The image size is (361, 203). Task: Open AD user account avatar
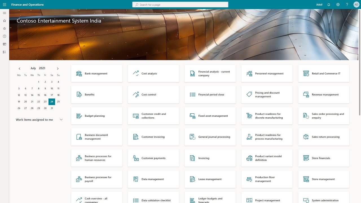point(356,5)
